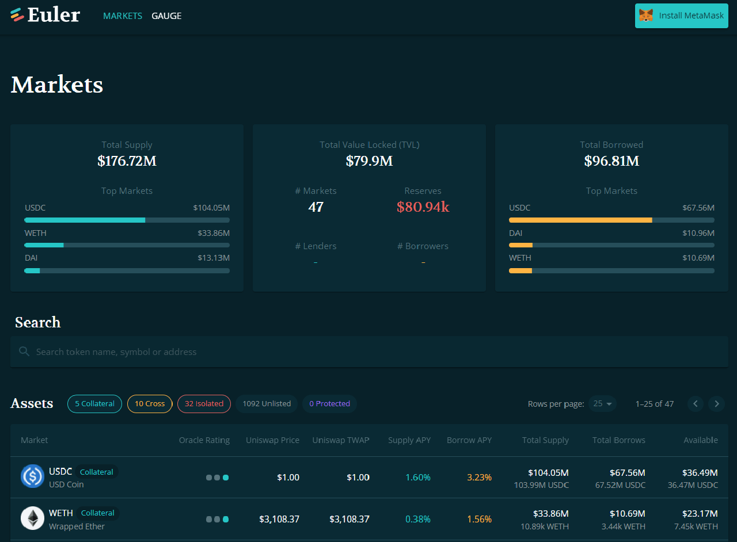Click USDC supply APY 1.60%
Viewport: 737px width, 542px height.
tap(418, 478)
